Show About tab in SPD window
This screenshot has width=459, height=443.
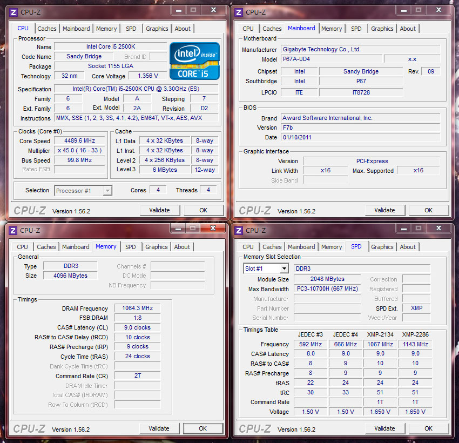408,247
